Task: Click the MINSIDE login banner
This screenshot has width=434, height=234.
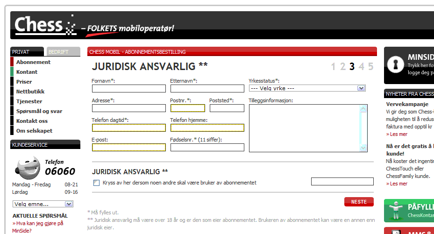Action: coord(409,65)
